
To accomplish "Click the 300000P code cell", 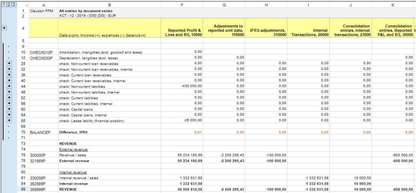I will coord(43,155).
